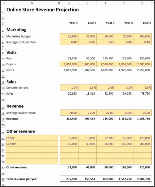Click Year 5 total revenue 2,288,750

click(143, 179)
